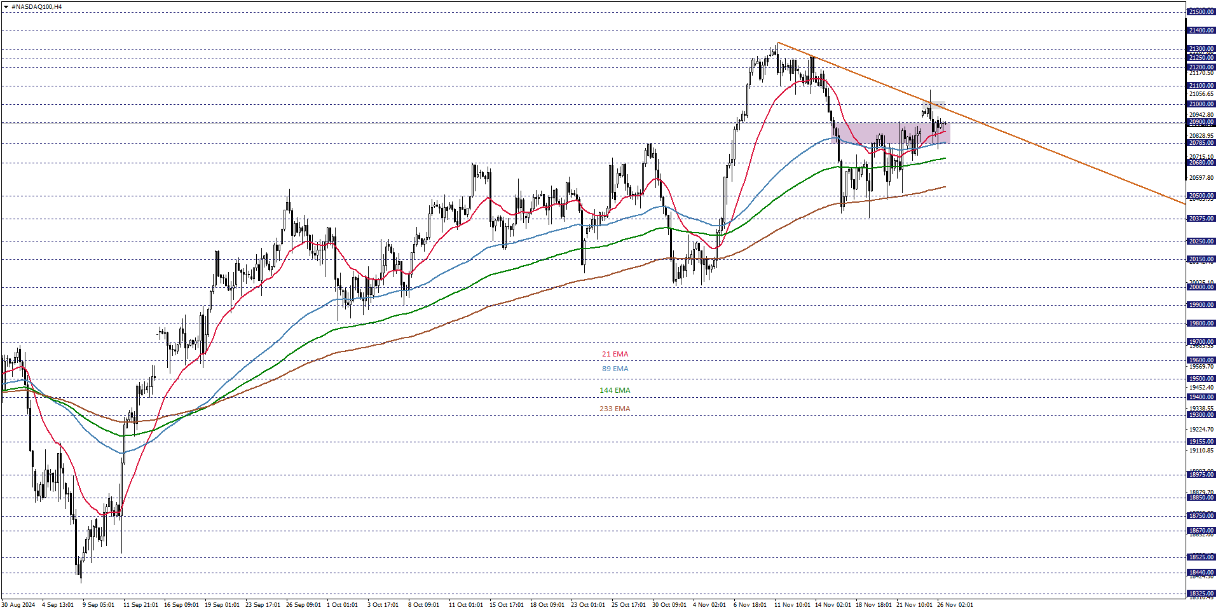Click the 19500.00 price level label
1218x612 pixels.
pos(1201,379)
